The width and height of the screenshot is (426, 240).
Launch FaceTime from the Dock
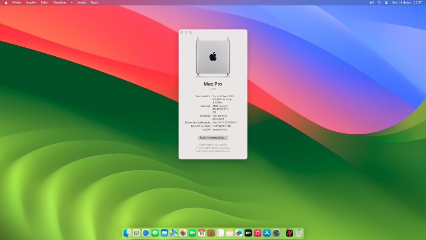click(193, 233)
